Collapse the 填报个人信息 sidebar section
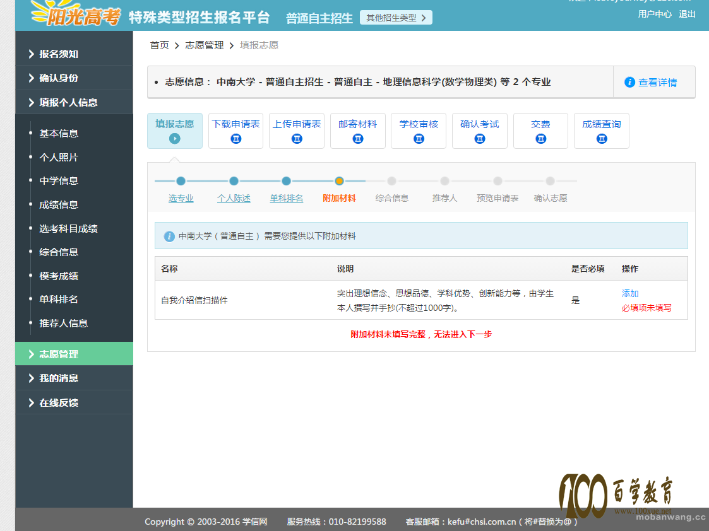This screenshot has height=531, width=709. (x=74, y=102)
